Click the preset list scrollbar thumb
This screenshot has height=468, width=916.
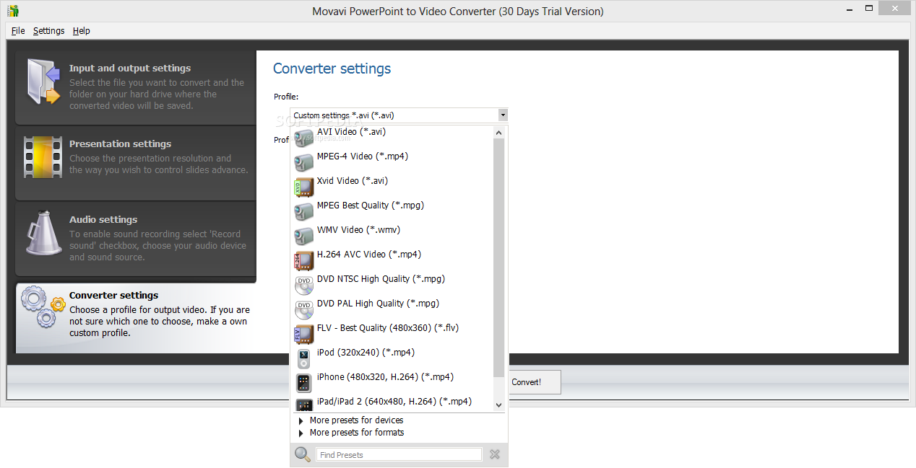[x=498, y=257]
